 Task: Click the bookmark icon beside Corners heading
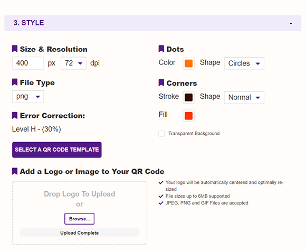(x=161, y=82)
